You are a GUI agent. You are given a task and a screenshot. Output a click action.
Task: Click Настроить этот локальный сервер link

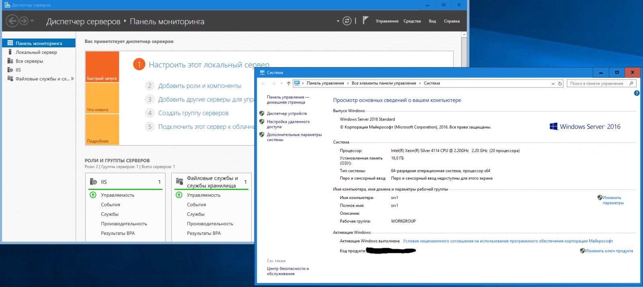pos(209,65)
